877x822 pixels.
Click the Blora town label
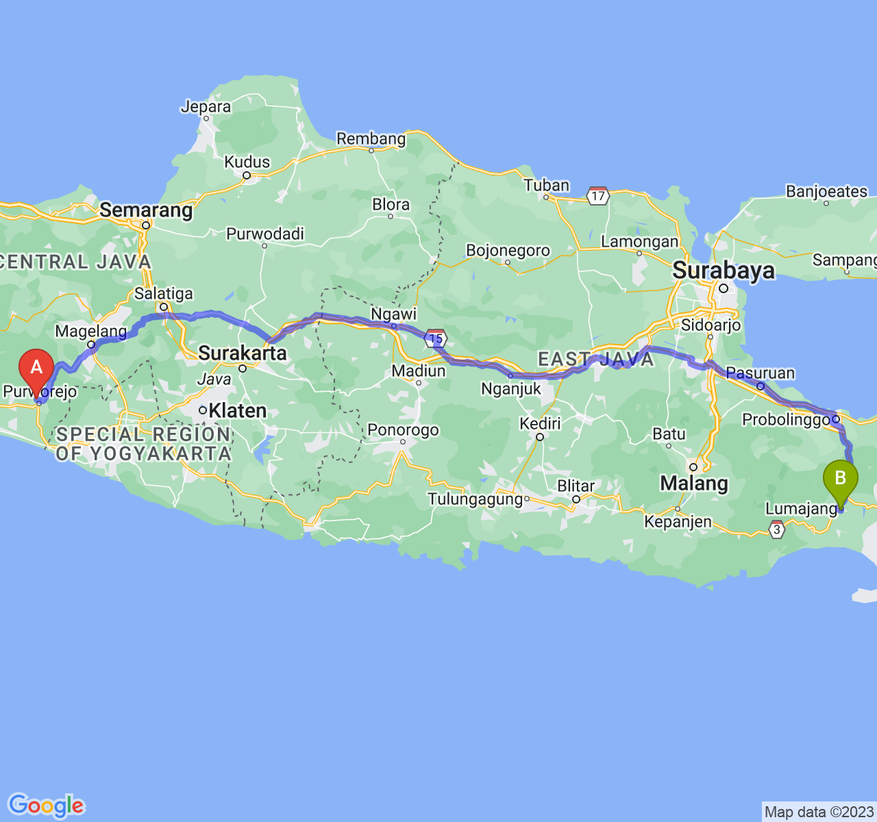[391, 205]
